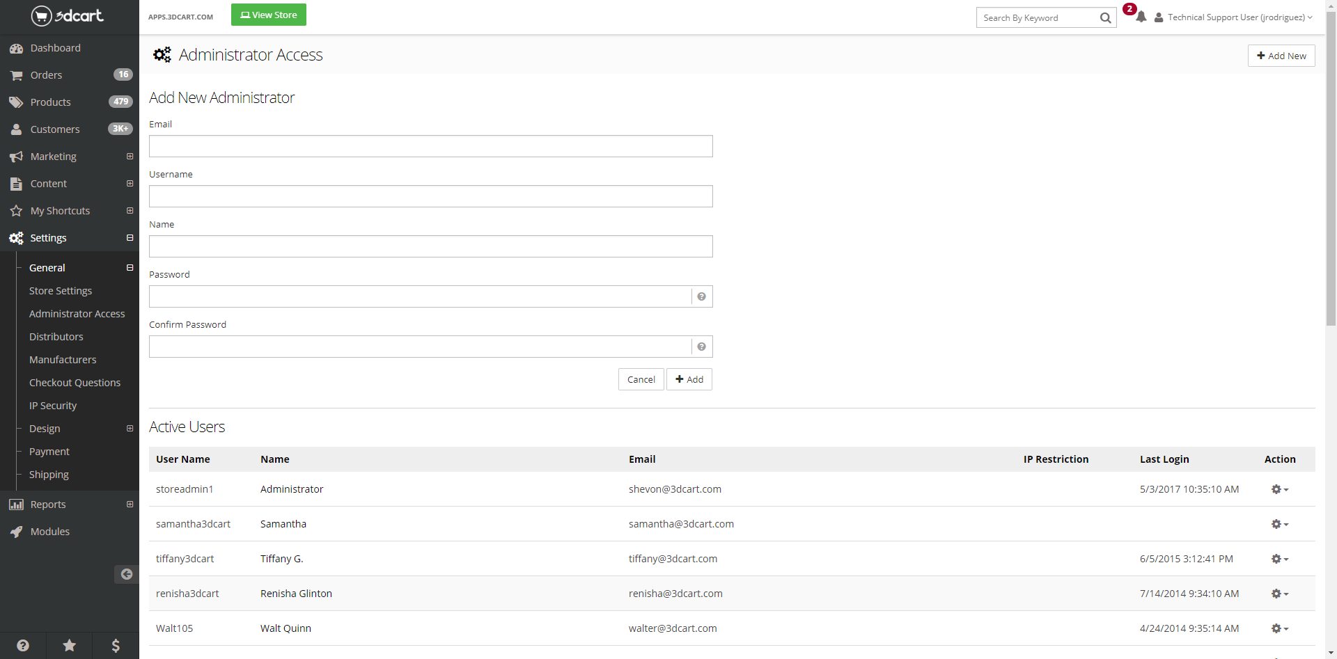Click the notifications bell icon

coord(1141,17)
